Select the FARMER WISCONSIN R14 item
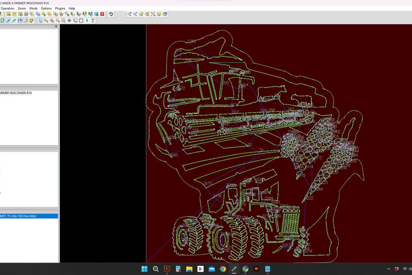412x275 pixels. (x=16, y=93)
